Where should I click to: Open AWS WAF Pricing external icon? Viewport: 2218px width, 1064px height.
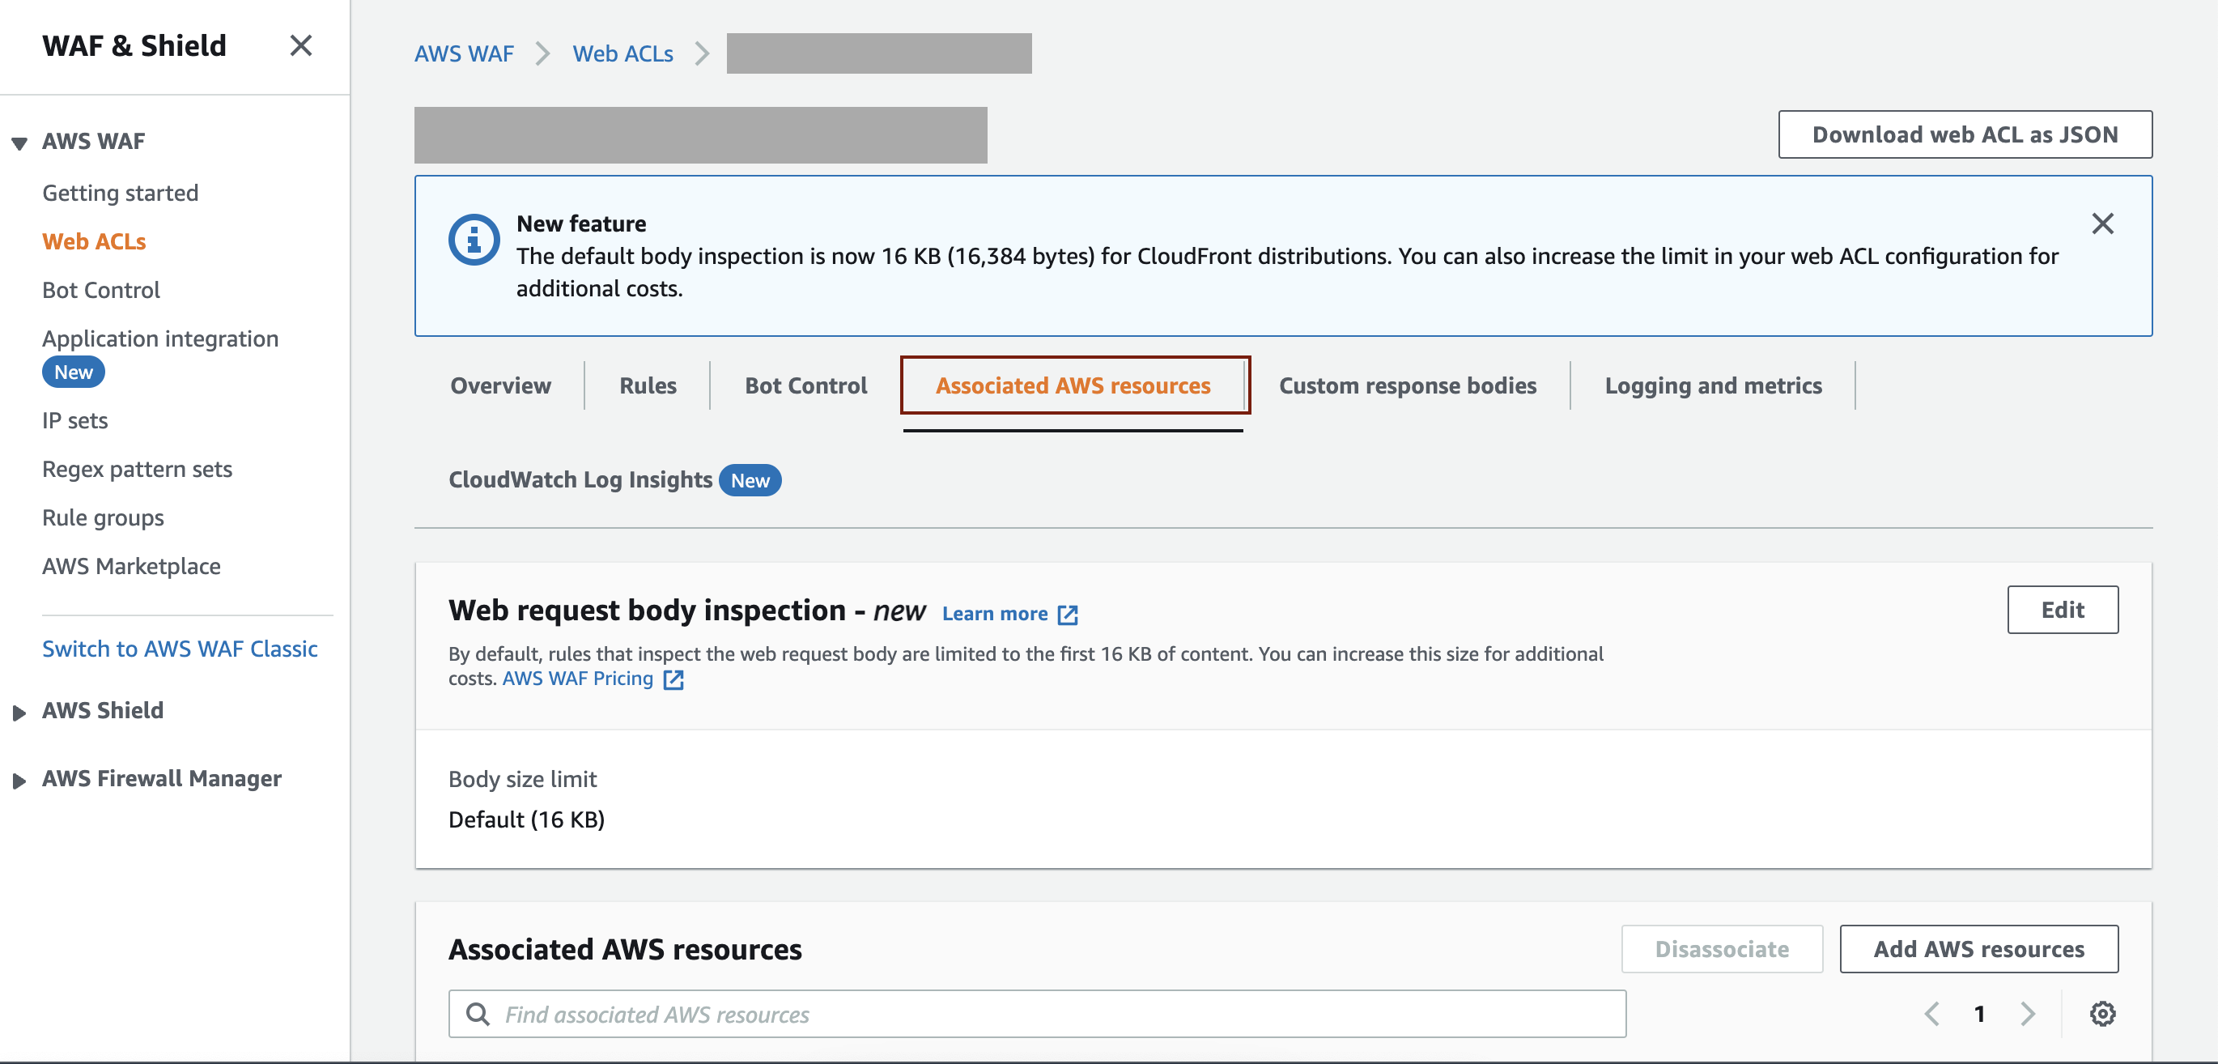pos(673,679)
